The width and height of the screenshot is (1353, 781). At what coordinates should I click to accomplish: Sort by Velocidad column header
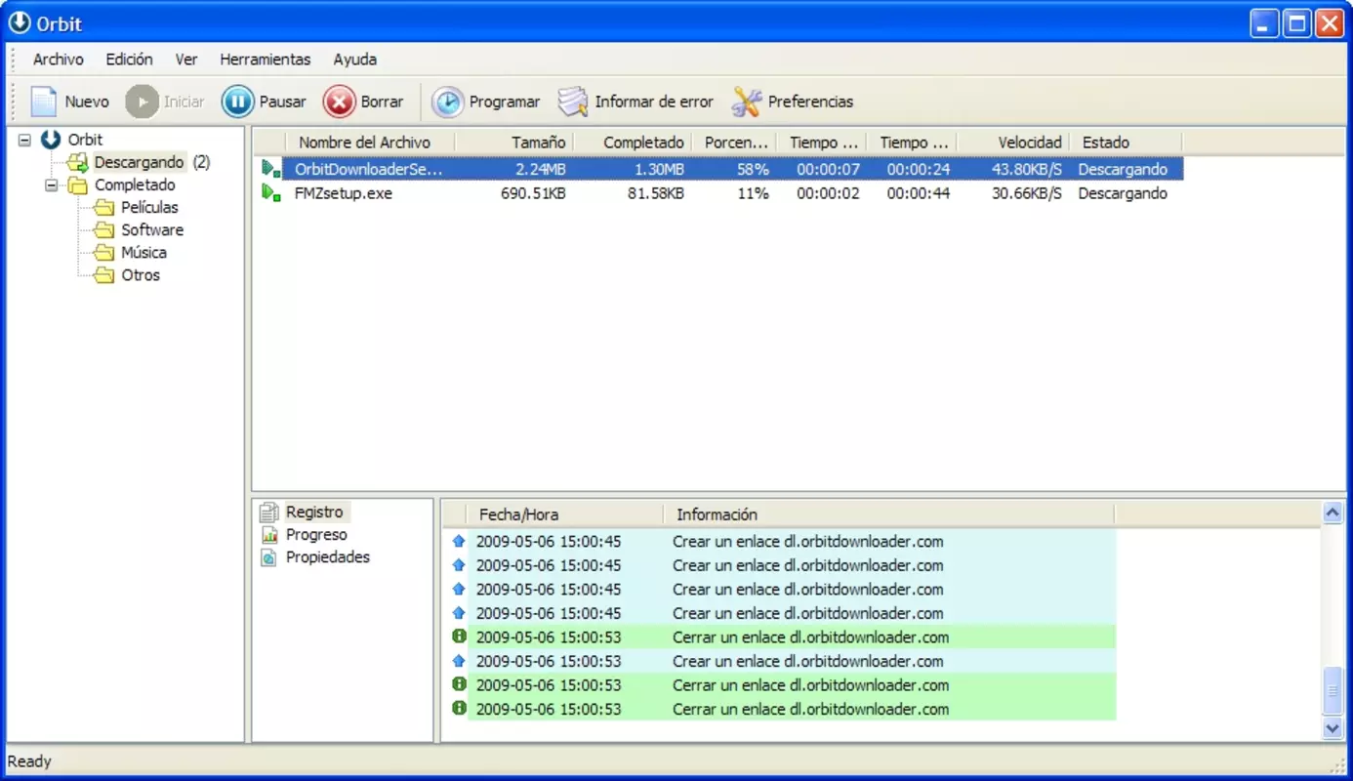coord(1013,143)
